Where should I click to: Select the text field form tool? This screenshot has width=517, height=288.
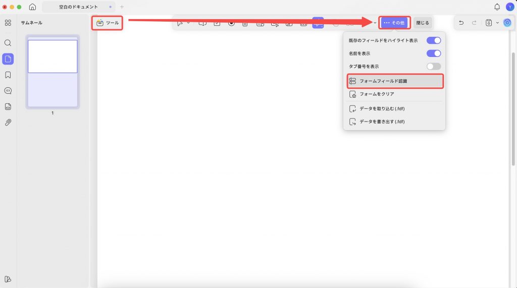[x=202, y=23]
